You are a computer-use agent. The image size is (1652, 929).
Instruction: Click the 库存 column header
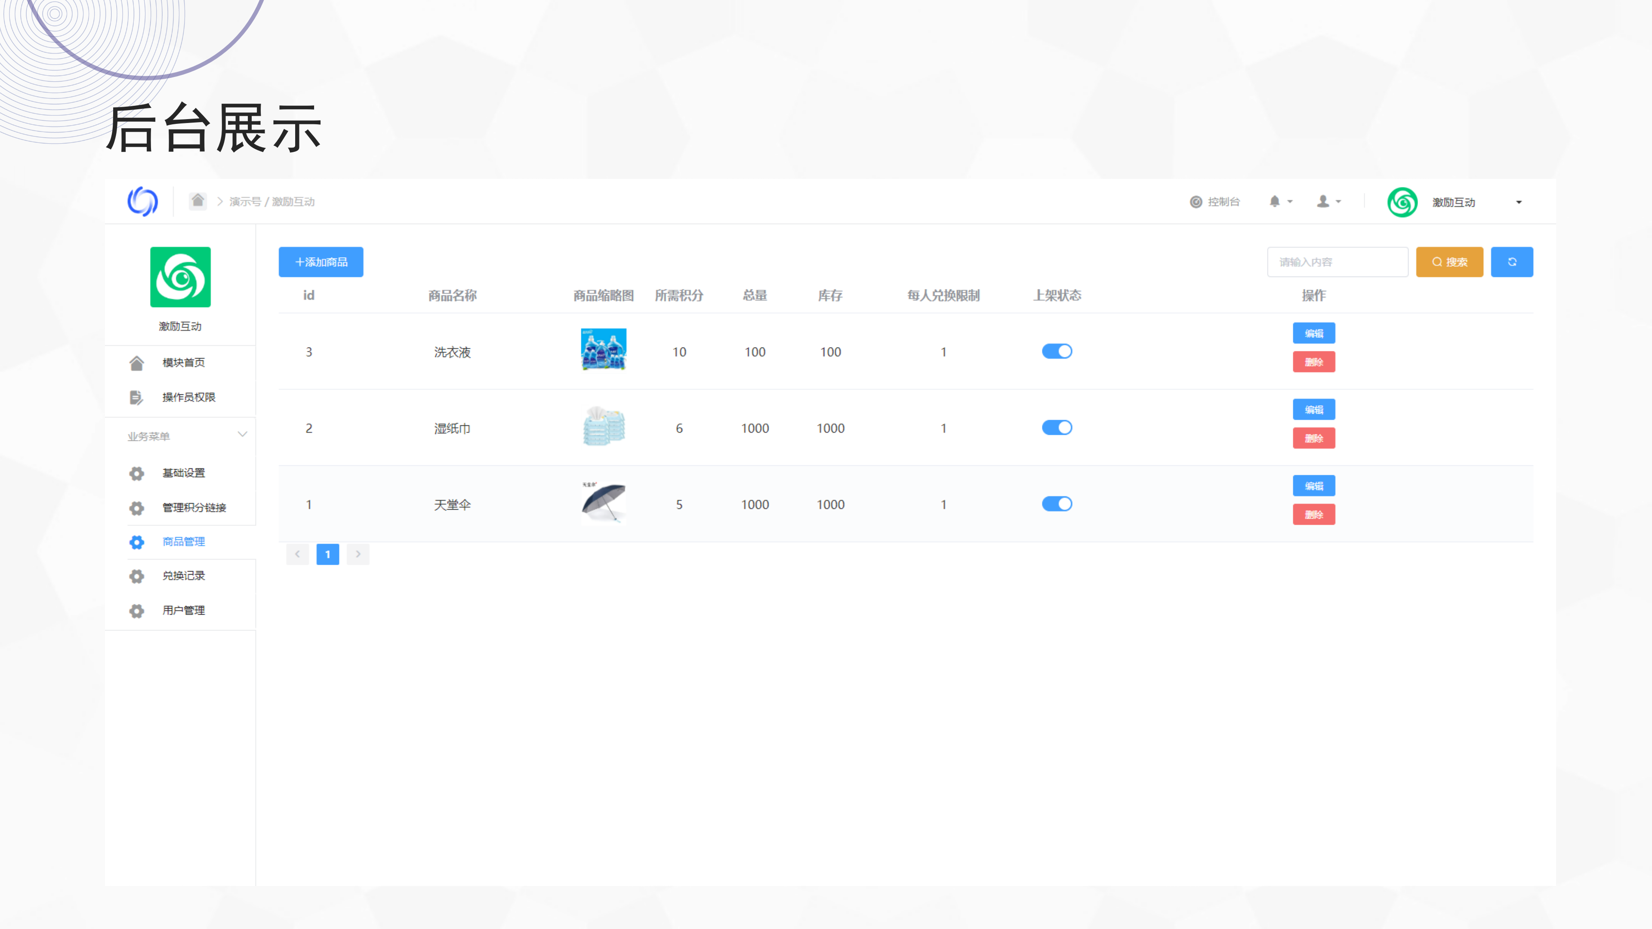(x=830, y=295)
